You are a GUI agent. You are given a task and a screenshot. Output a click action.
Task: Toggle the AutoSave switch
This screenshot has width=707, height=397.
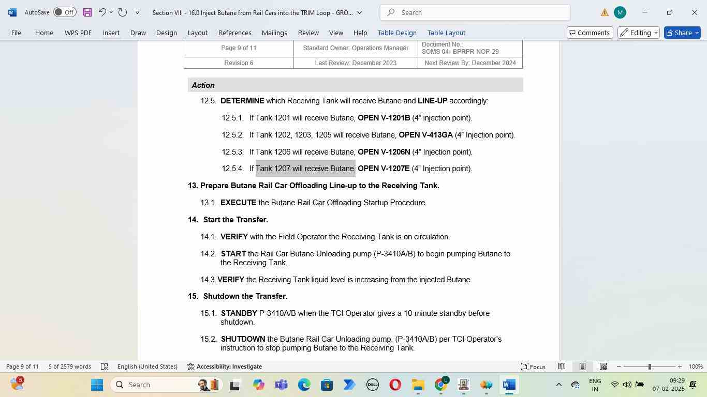(65, 12)
